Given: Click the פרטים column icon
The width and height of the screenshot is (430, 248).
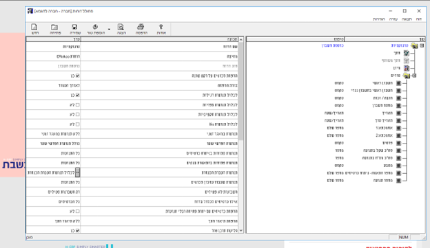Looking at the screenshot, I should click(x=398, y=143).
